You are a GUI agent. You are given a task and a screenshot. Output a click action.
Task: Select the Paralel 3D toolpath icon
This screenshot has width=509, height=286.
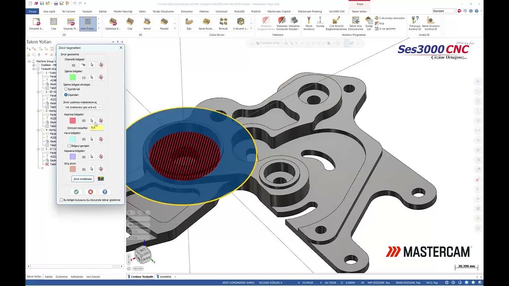click(164, 24)
